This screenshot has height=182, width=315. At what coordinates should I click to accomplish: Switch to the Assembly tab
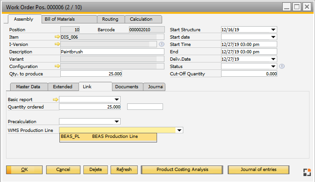23,19
